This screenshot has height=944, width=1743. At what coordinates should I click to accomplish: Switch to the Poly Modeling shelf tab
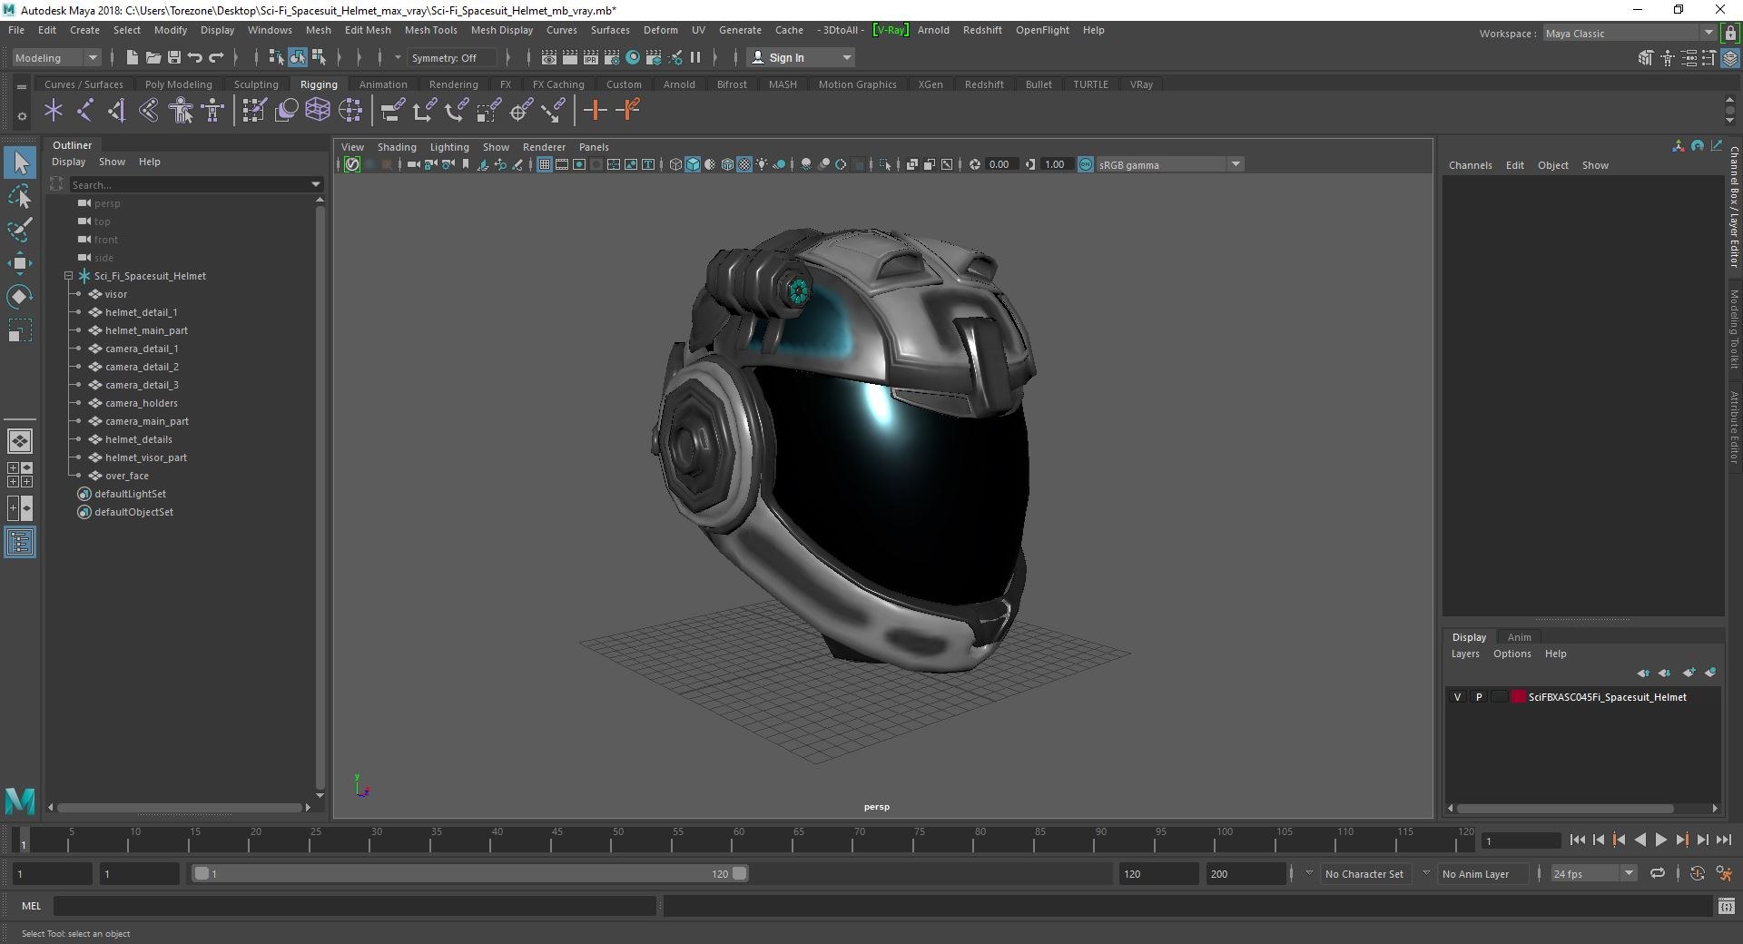coord(178,84)
